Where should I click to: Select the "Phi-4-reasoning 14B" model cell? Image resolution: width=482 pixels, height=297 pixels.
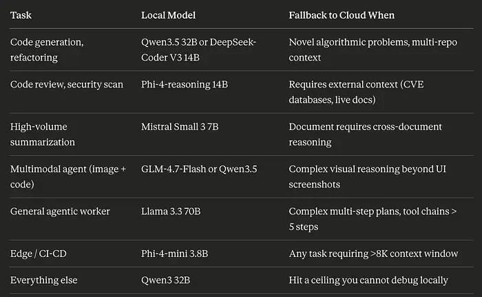pos(185,85)
